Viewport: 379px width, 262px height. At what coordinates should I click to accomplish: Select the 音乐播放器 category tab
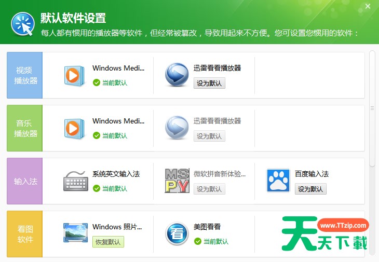click(x=24, y=128)
